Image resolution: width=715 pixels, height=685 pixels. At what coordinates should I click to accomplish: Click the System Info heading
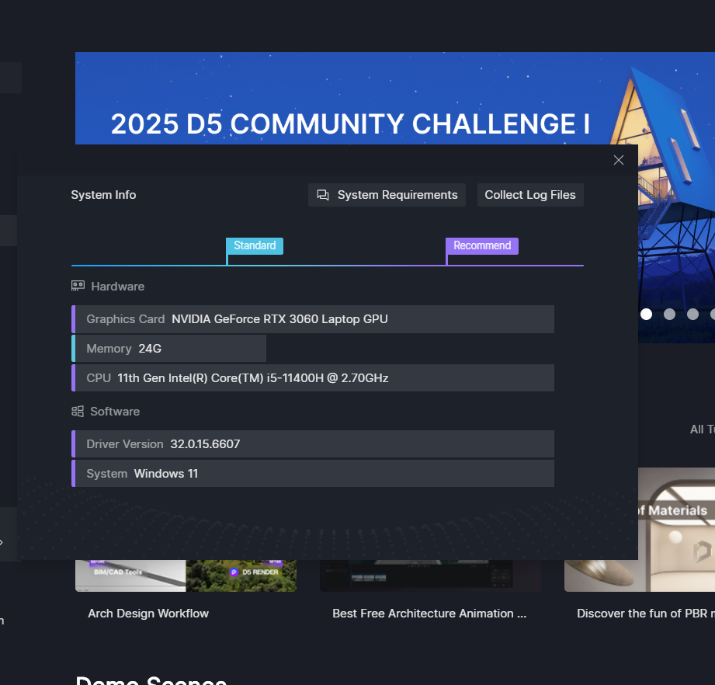[x=103, y=195]
